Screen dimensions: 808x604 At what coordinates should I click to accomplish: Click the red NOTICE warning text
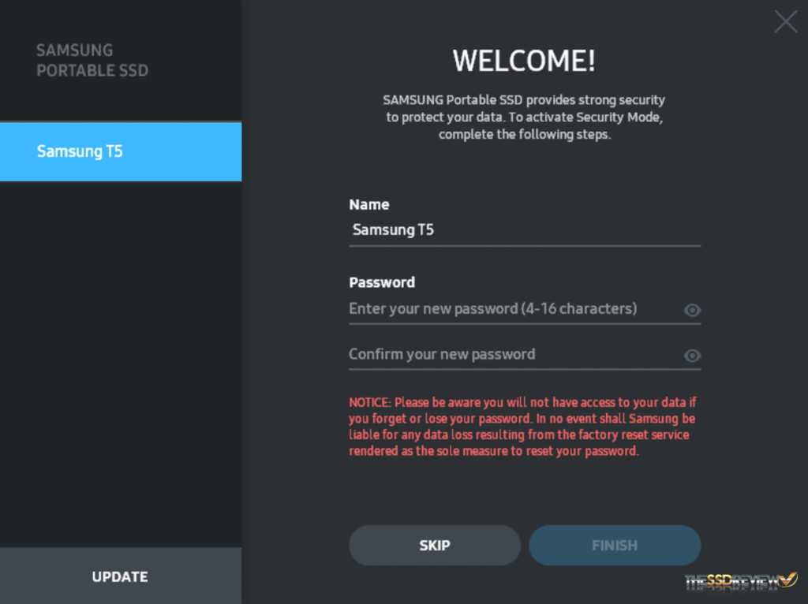[522, 427]
